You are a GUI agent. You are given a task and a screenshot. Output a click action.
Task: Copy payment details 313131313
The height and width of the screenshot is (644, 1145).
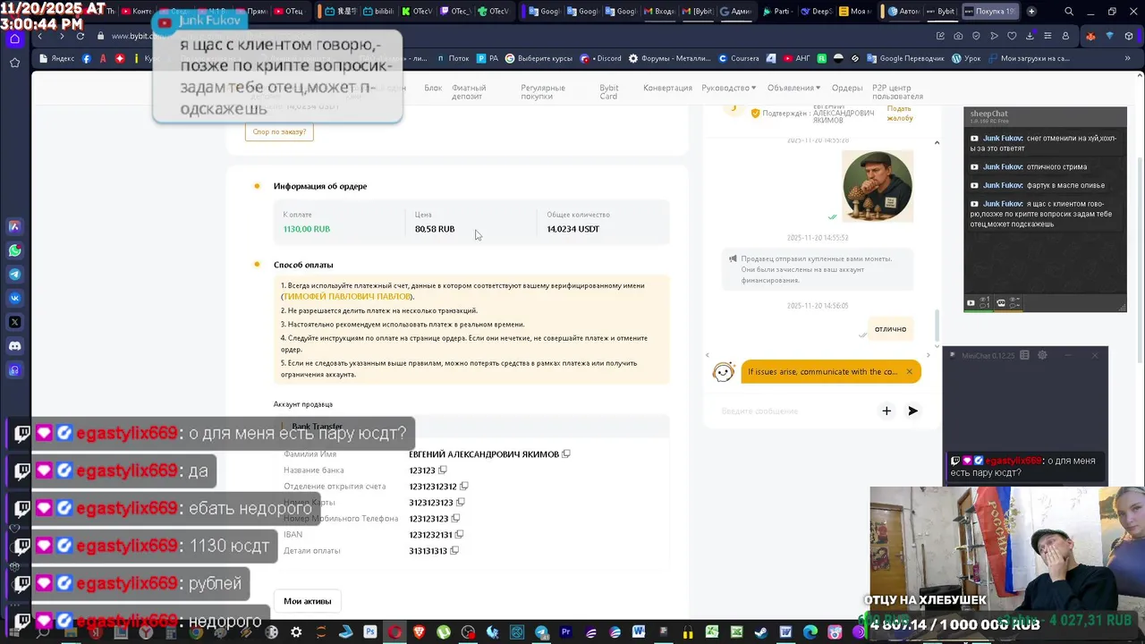(454, 551)
